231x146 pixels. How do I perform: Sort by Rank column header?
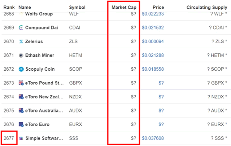pos(9,7)
